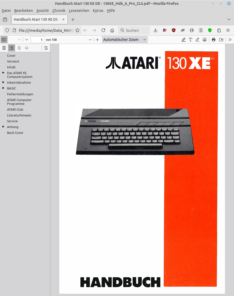Open the Chronik menu
This screenshot has height=296, width=234.
[59, 11]
